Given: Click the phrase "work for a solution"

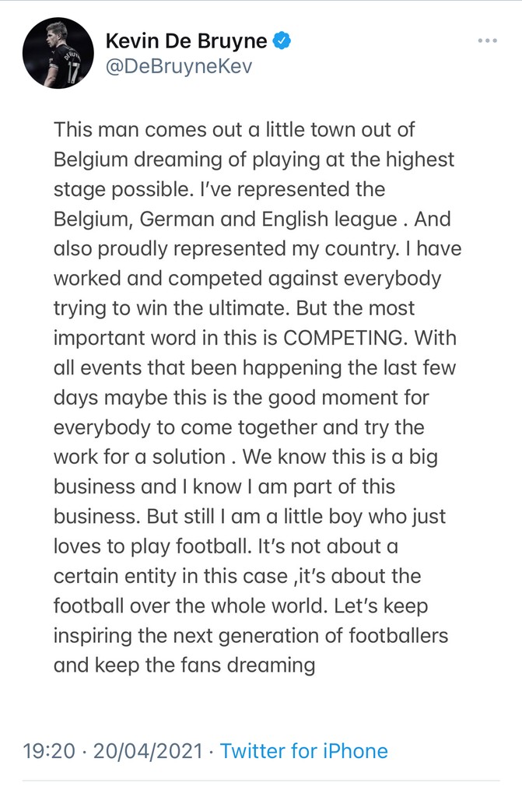Looking at the screenshot, I should pos(158,457).
